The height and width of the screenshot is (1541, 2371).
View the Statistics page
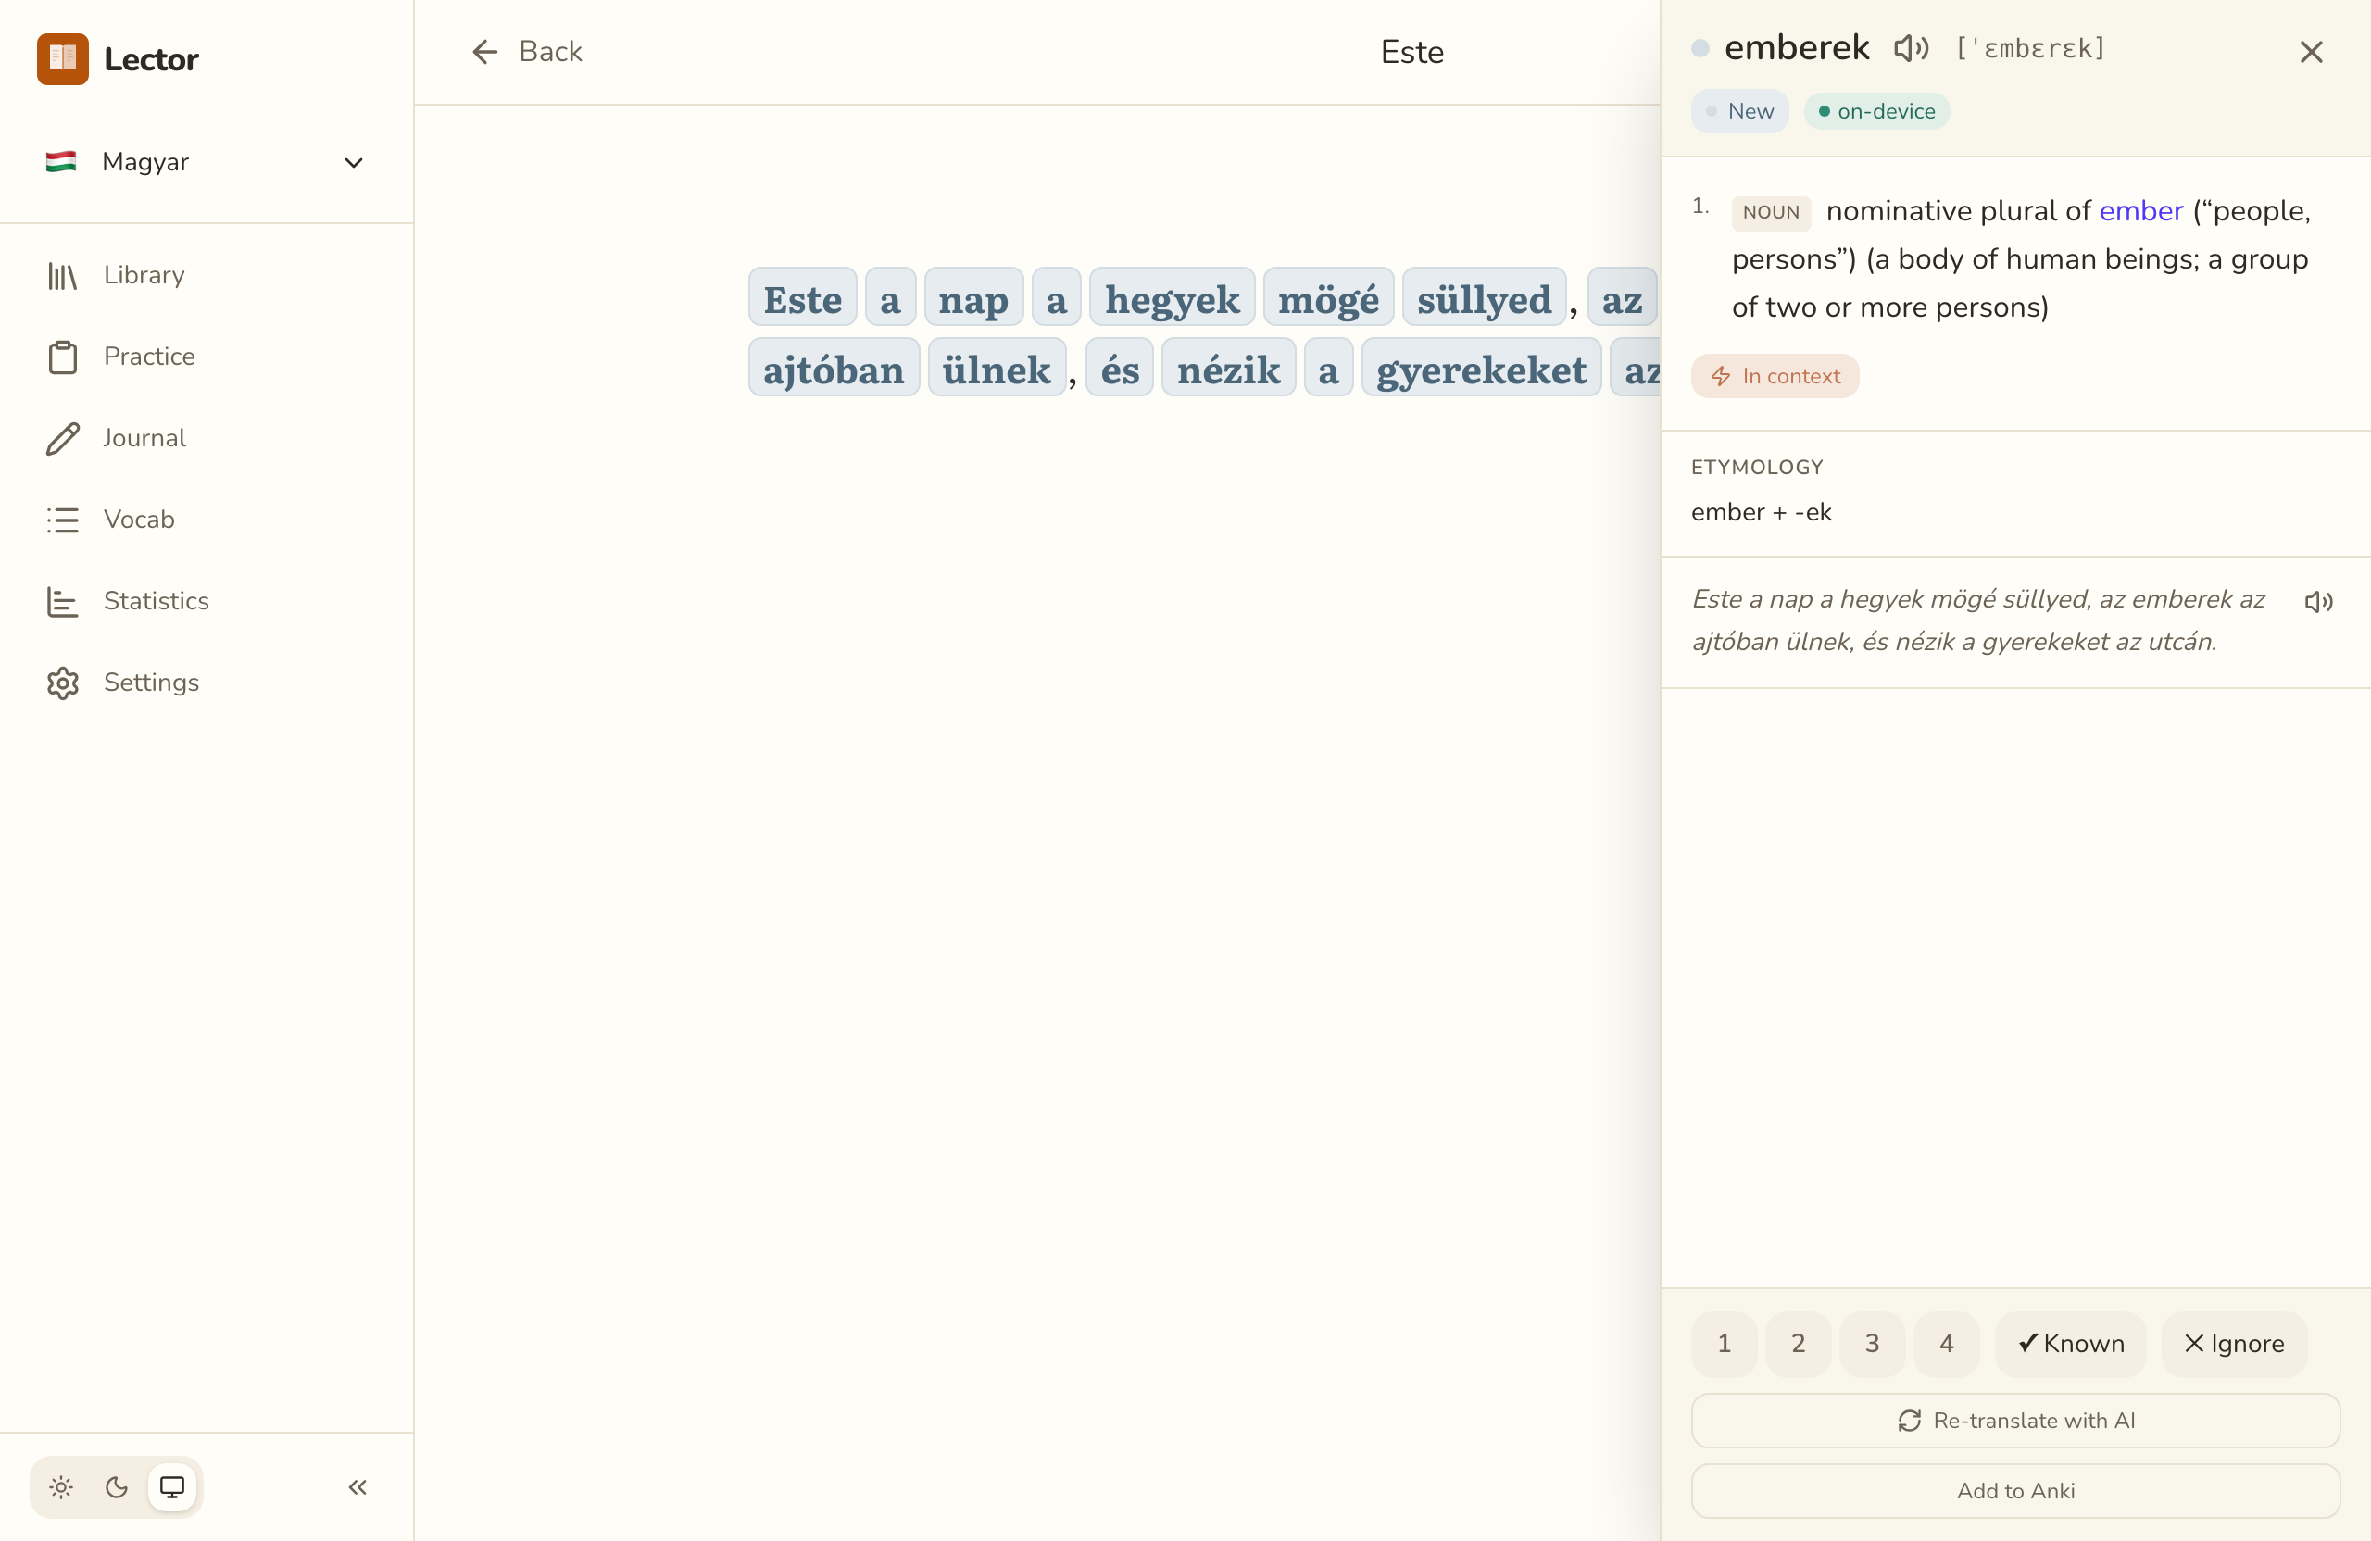(207, 601)
